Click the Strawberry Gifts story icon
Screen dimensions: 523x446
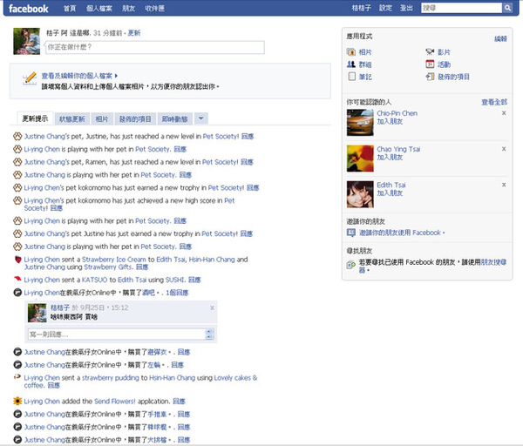pyautogui.click(x=18, y=260)
